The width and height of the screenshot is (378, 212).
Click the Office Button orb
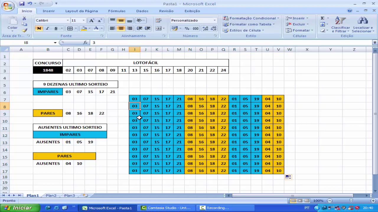8,6
